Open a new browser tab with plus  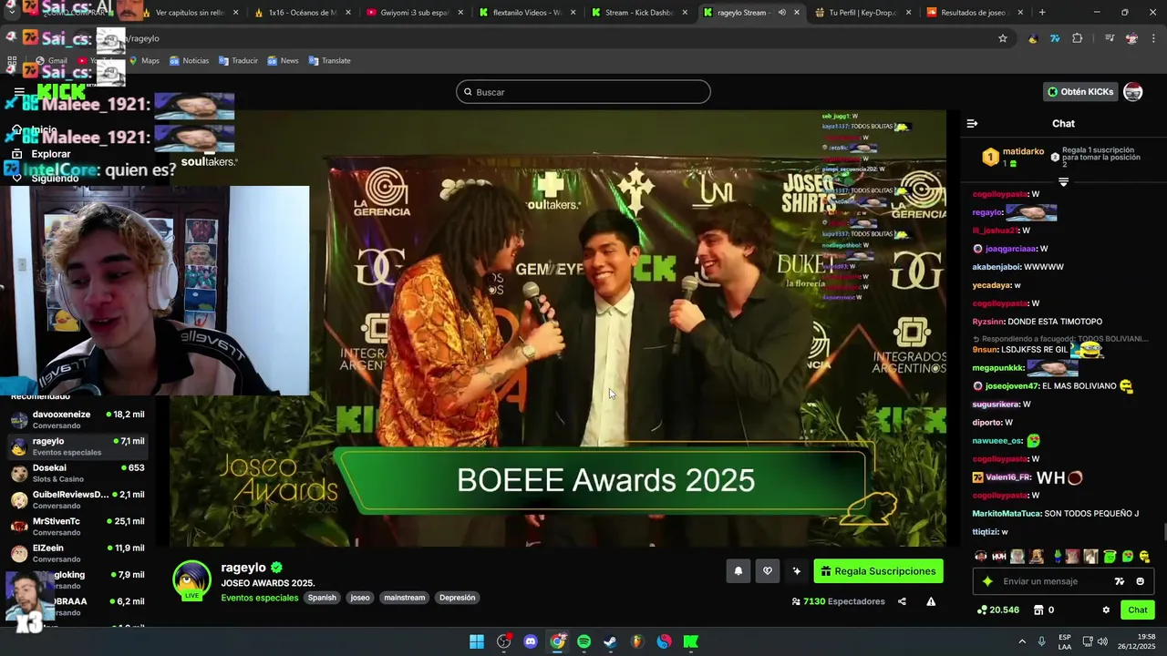[1042, 13]
